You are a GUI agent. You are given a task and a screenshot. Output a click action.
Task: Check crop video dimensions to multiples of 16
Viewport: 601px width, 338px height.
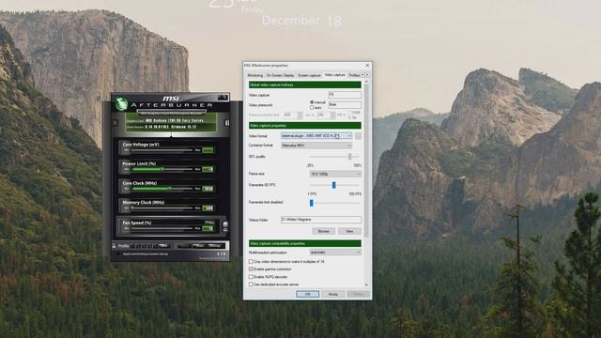251,261
